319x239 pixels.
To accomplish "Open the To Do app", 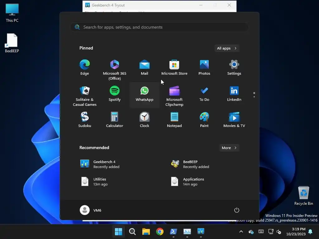I will pos(204,94).
